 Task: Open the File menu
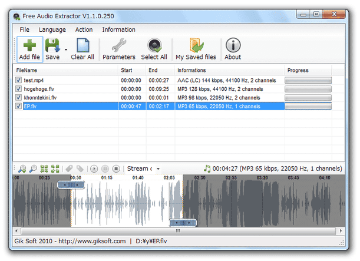coord(24,29)
